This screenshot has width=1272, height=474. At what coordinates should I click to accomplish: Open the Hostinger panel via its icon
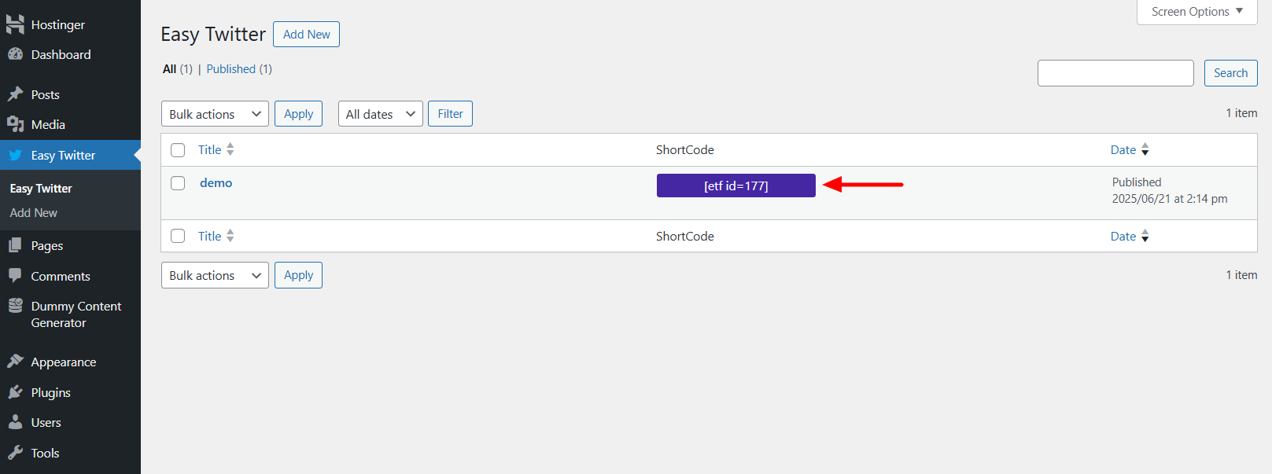tap(16, 24)
